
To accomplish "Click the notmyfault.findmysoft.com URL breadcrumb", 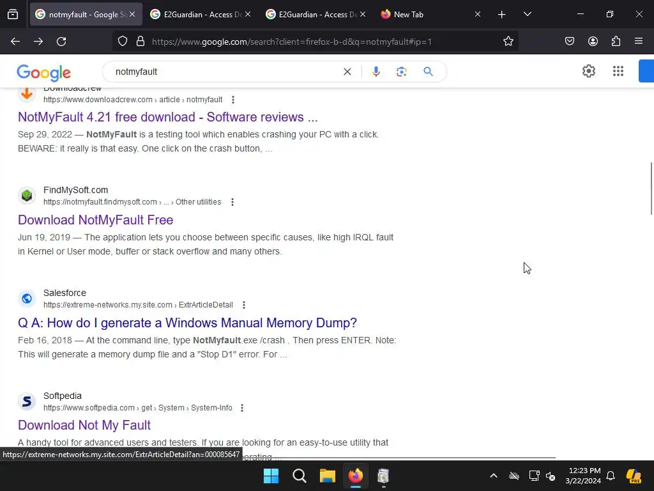I will coord(132,202).
